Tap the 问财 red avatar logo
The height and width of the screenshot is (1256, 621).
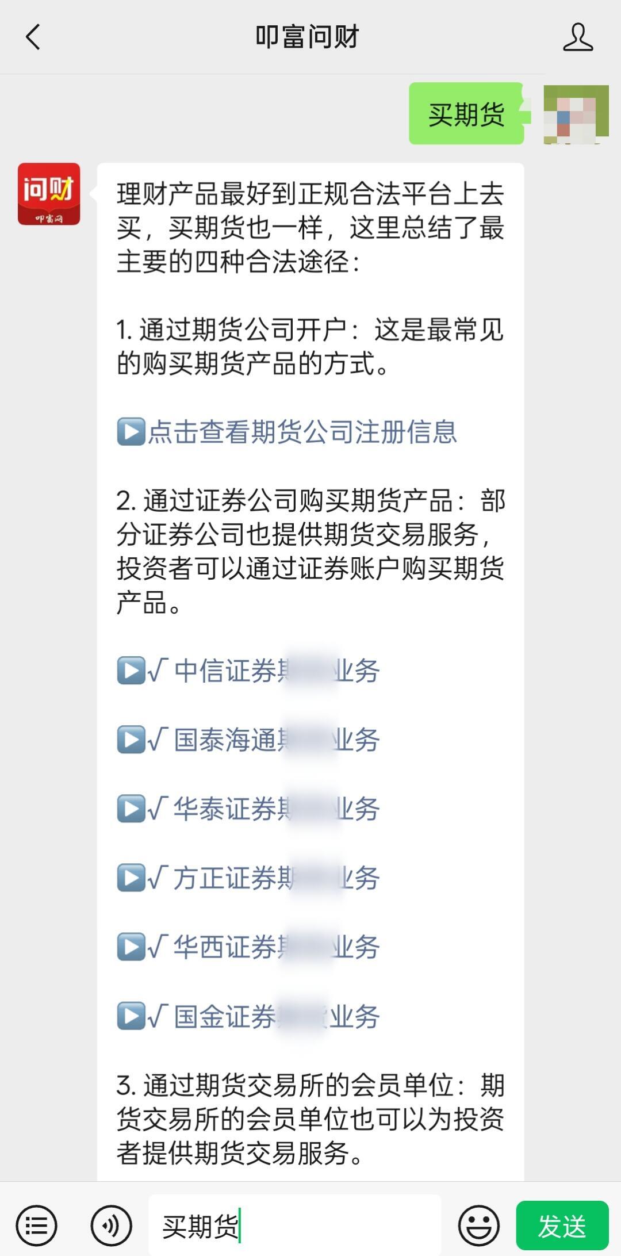(49, 194)
